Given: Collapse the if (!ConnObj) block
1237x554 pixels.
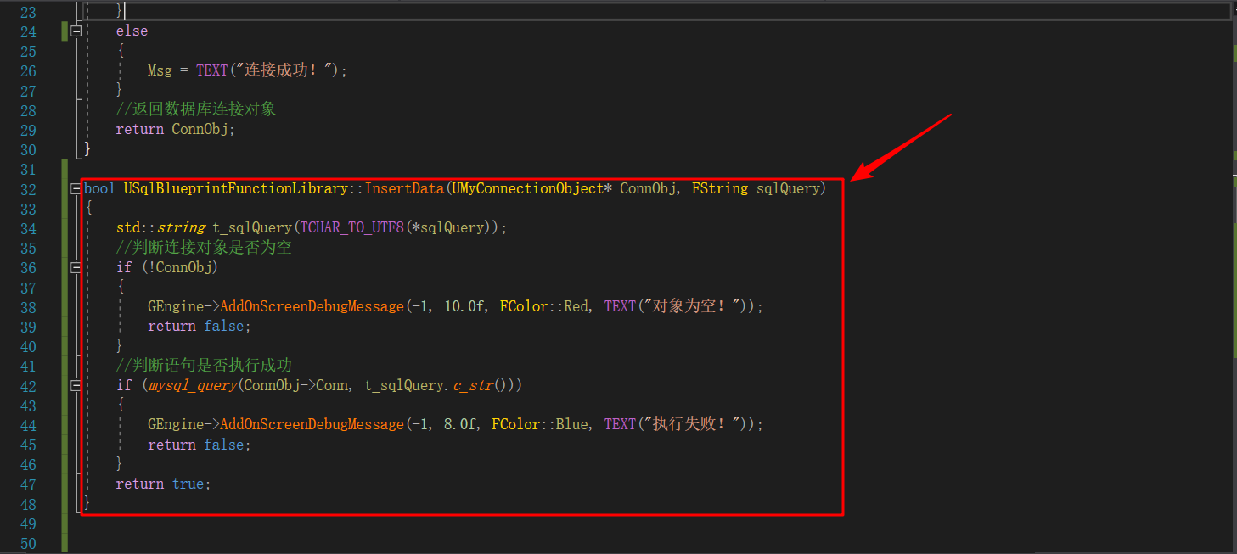Looking at the screenshot, I should pos(76,267).
